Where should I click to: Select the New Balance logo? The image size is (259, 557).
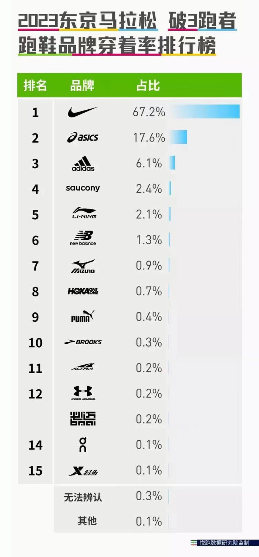(x=83, y=238)
